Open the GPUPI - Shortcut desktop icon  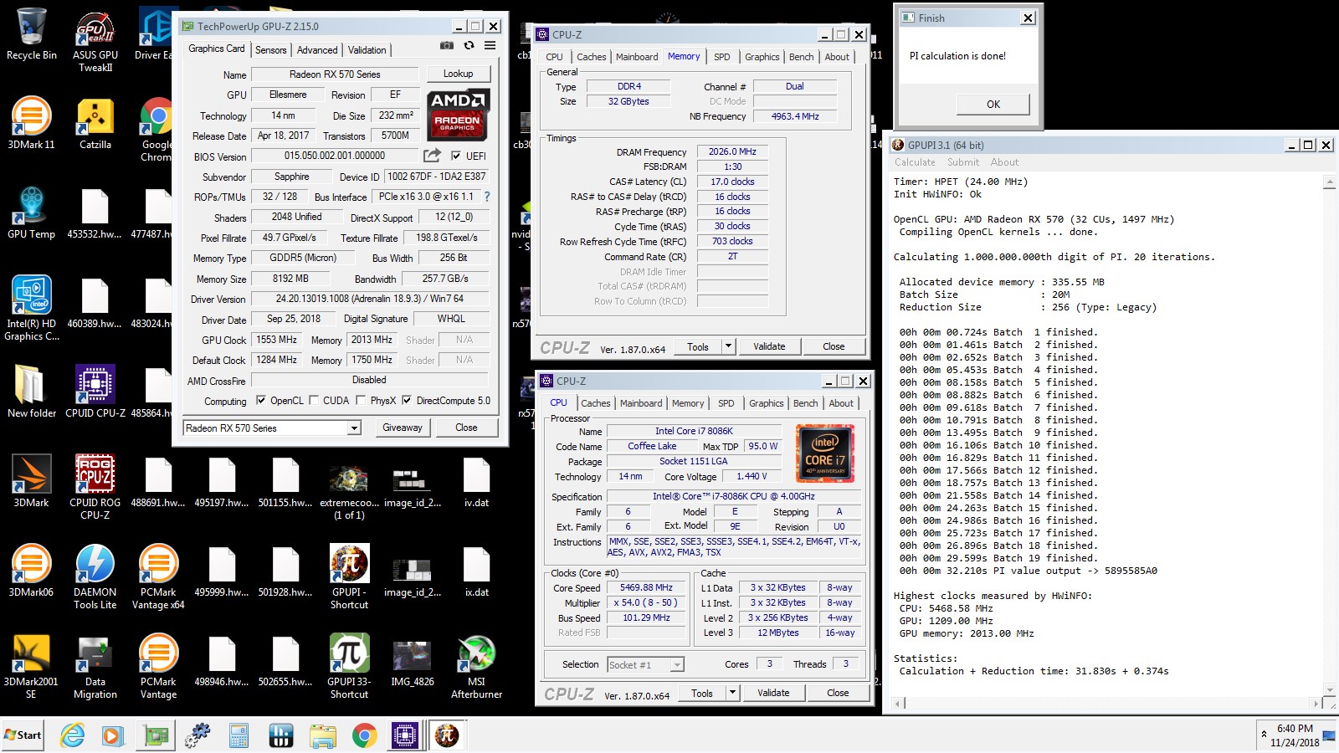click(x=349, y=576)
